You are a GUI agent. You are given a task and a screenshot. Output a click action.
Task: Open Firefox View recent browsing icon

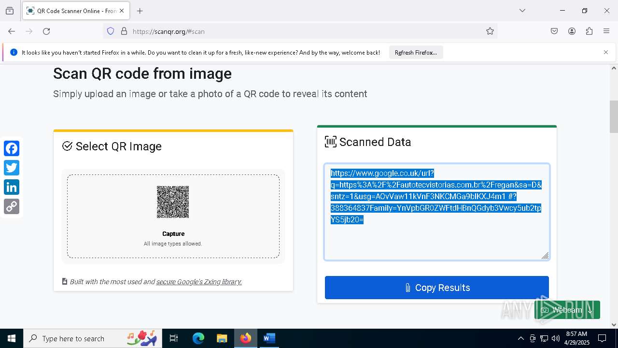pos(10,11)
